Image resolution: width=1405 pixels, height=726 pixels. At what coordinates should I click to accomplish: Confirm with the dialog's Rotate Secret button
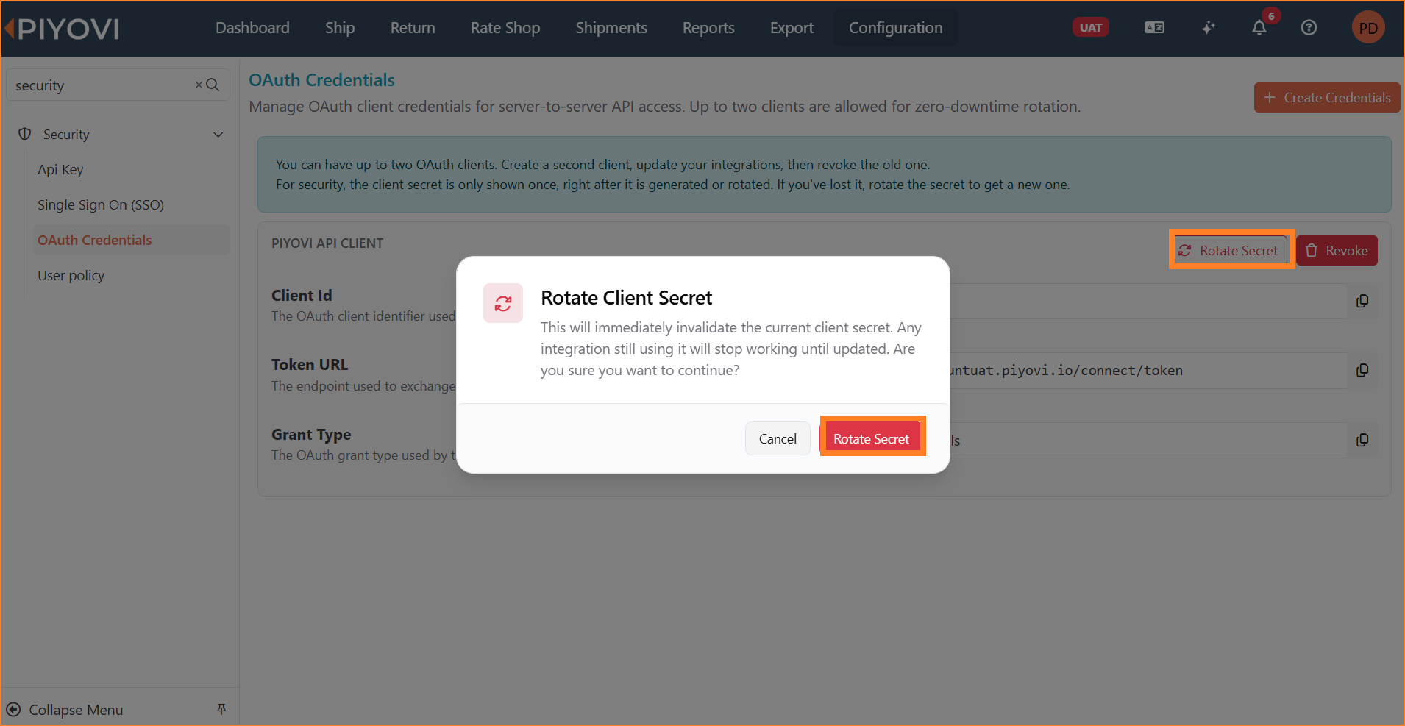872,438
